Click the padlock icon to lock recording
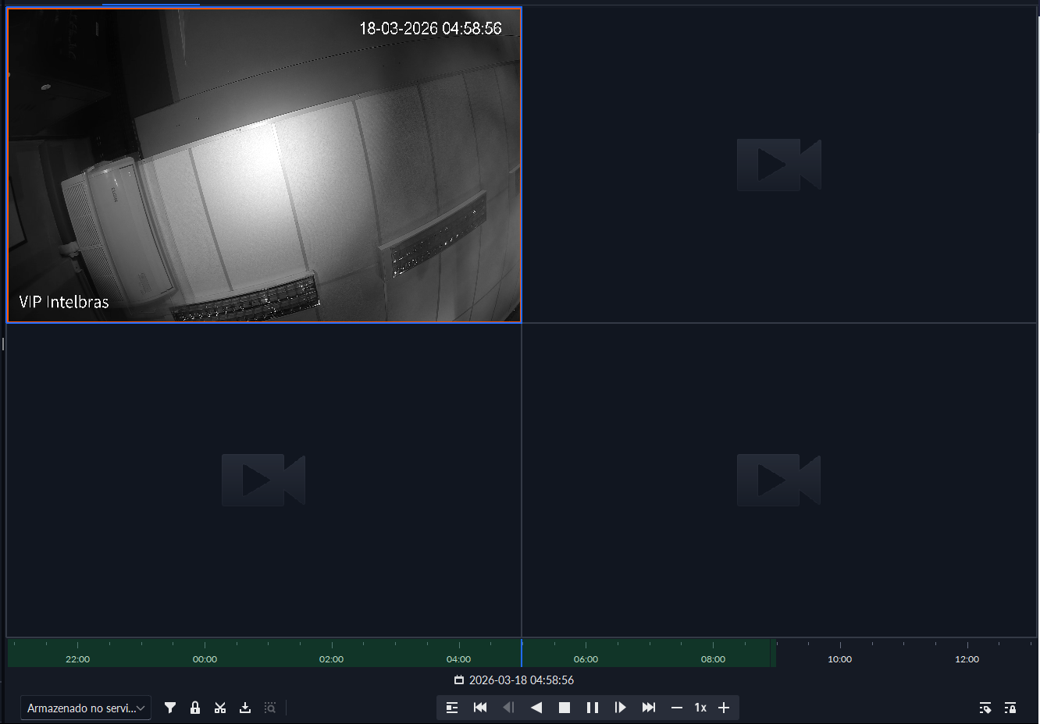The height and width of the screenshot is (724, 1040). 195,708
